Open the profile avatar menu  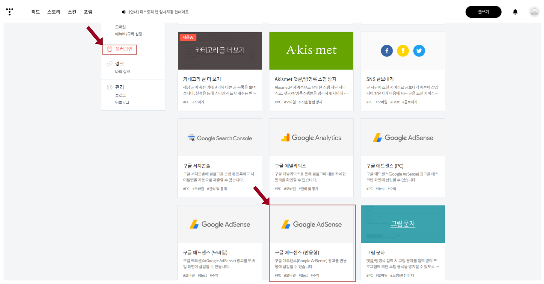point(534,12)
